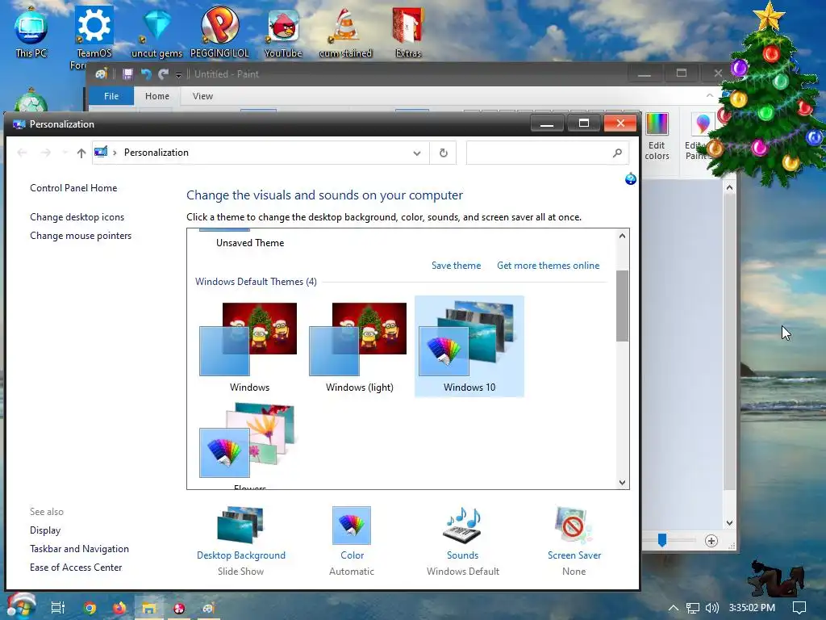
Task: Click the taskbar clock 3:35:02 PM
Action: pyautogui.click(x=752, y=608)
